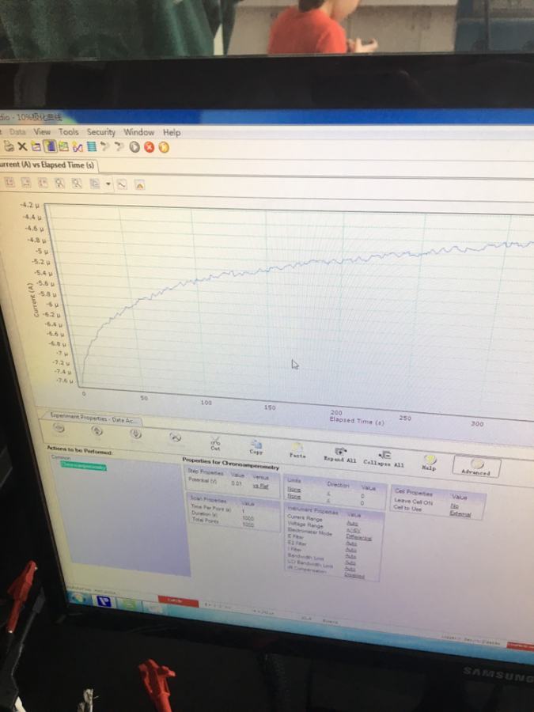Click the Electrometer Mode Differential value
Screen dimensions: 534x712
coord(358,538)
